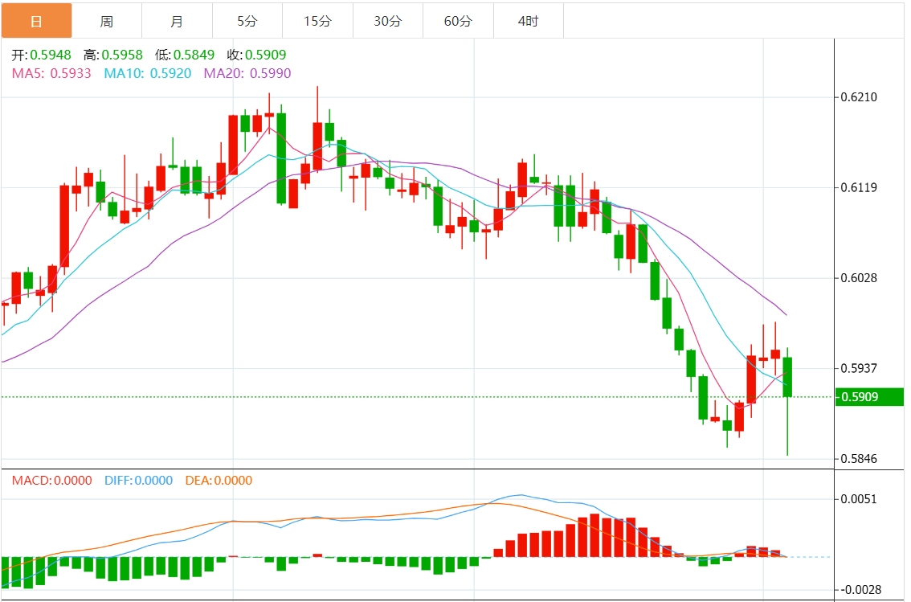The width and height of the screenshot is (911, 602).
Task: Click the 0.5846 price axis label
Action: click(858, 459)
